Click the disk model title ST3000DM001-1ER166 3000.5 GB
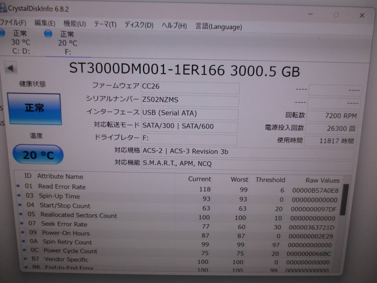Viewport: 377px width, 283px height. 184,70
